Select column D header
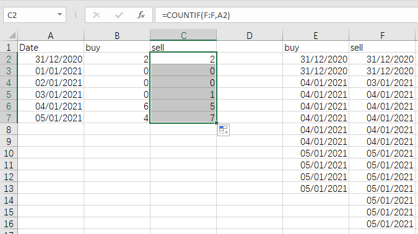The height and width of the screenshot is (234, 418). coord(250,35)
